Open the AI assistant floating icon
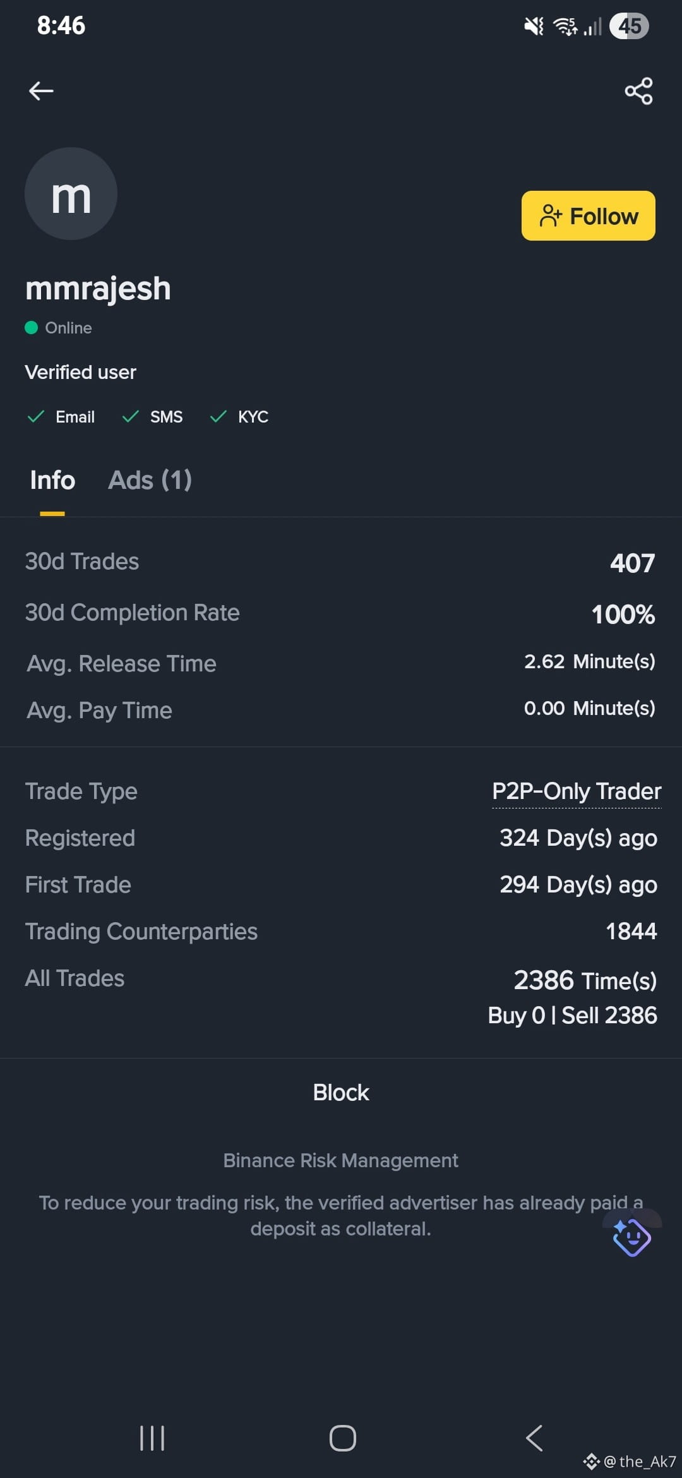This screenshot has width=682, height=1478. click(x=631, y=1237)
